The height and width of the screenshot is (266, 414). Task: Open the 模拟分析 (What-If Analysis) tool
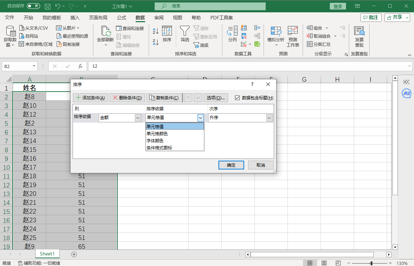(276, 32)
